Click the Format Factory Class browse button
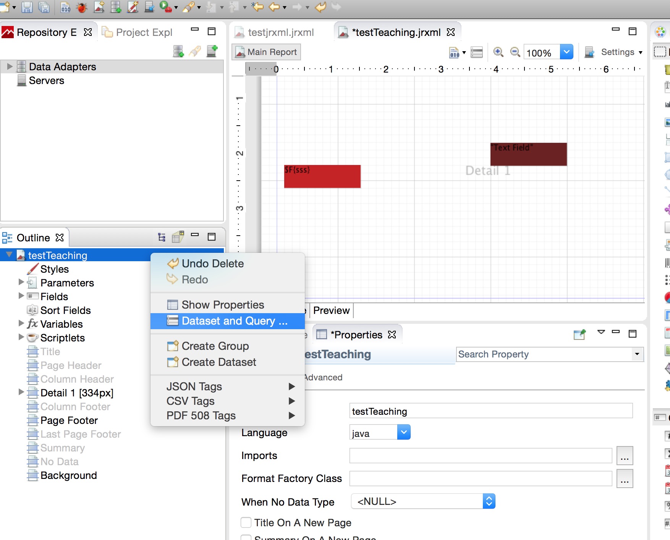 [625, 479]
